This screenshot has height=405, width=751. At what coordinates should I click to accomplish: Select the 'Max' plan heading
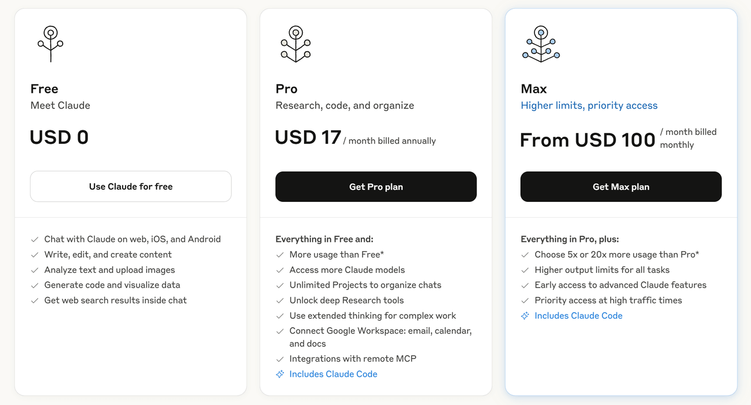534,89
